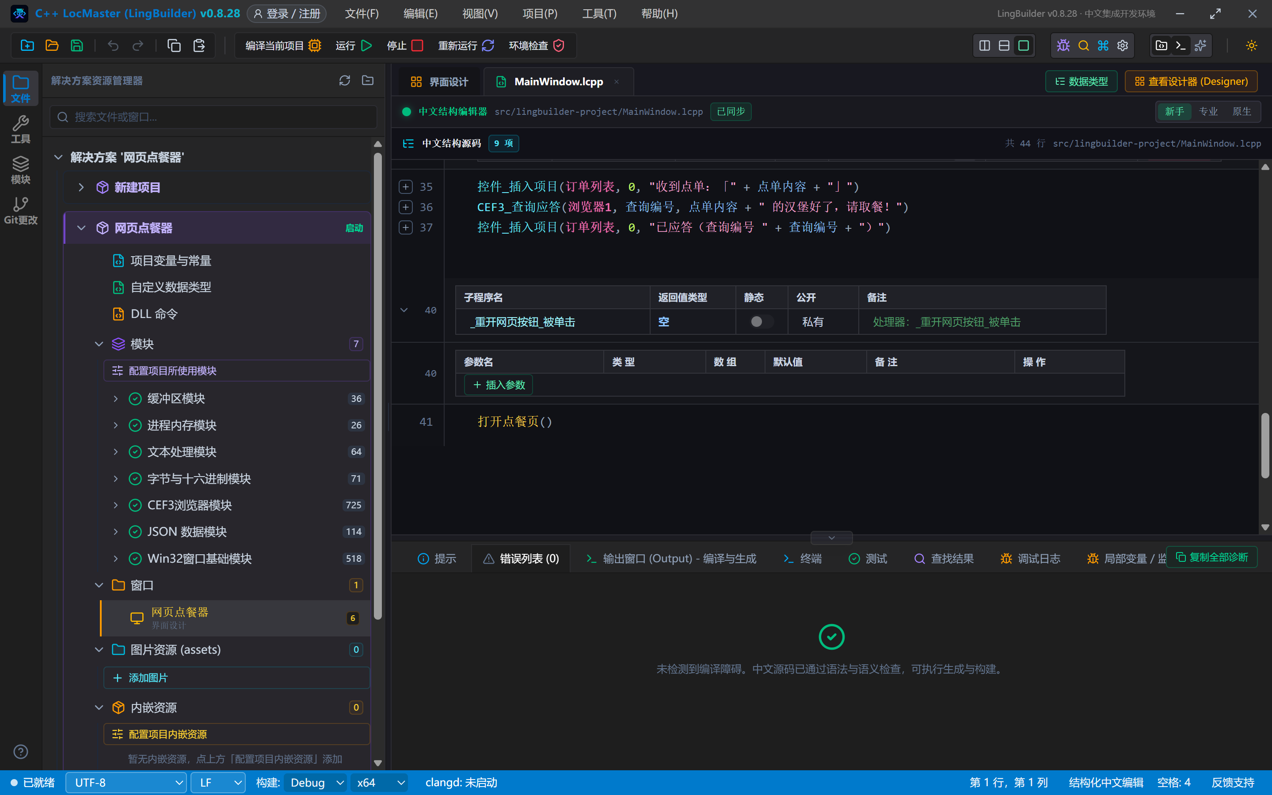Click the 插入参数 button
The height and width of the screenshot is (795, 1272).
click(x=499, y=385)
